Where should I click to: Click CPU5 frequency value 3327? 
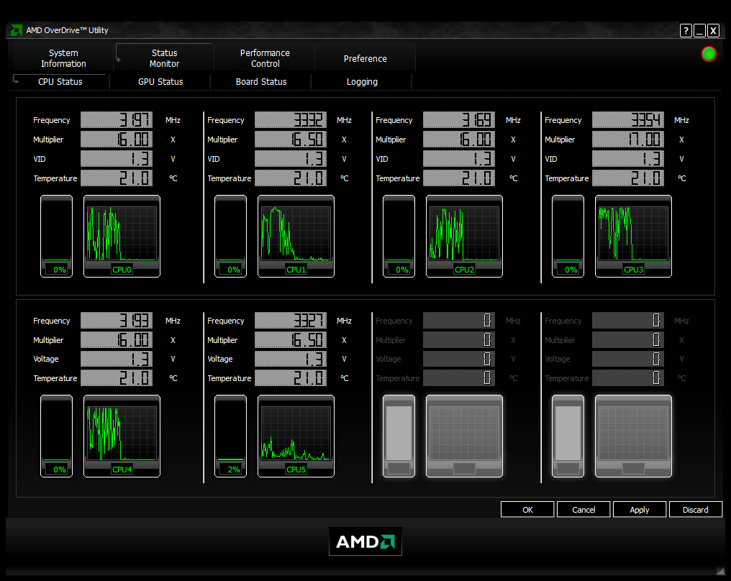(291, 321)
